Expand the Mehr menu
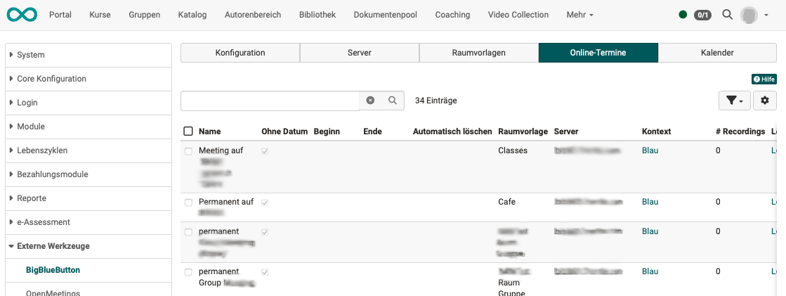Viewport: 786px width, 296px height. click(x=580, y=15)
